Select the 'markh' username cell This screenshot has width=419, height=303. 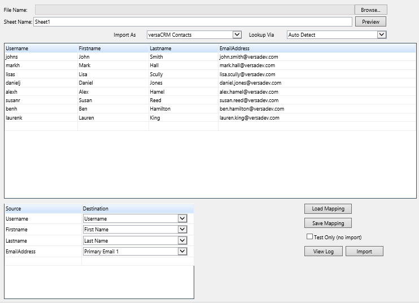click(x=41, y=65)
